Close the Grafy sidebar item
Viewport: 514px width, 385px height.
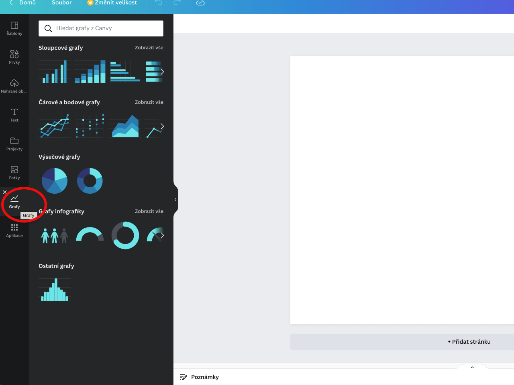pyautogui.click(x=5, y=192)
